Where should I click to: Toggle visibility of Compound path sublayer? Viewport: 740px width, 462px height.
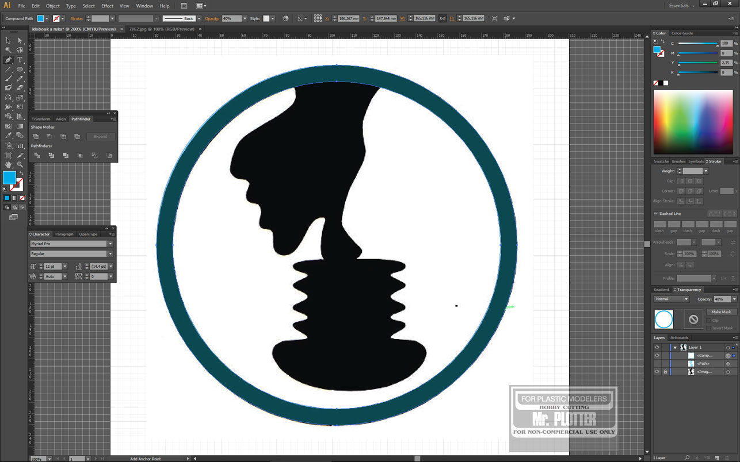click(x=657, y=355)
